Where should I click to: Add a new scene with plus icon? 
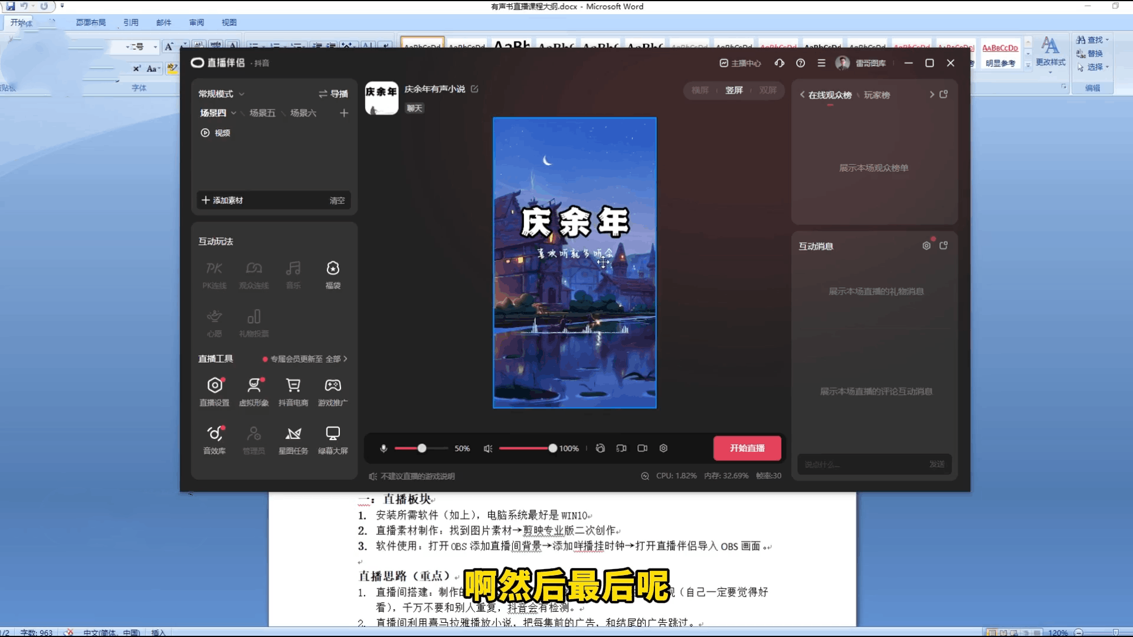(x=344, y=113)
